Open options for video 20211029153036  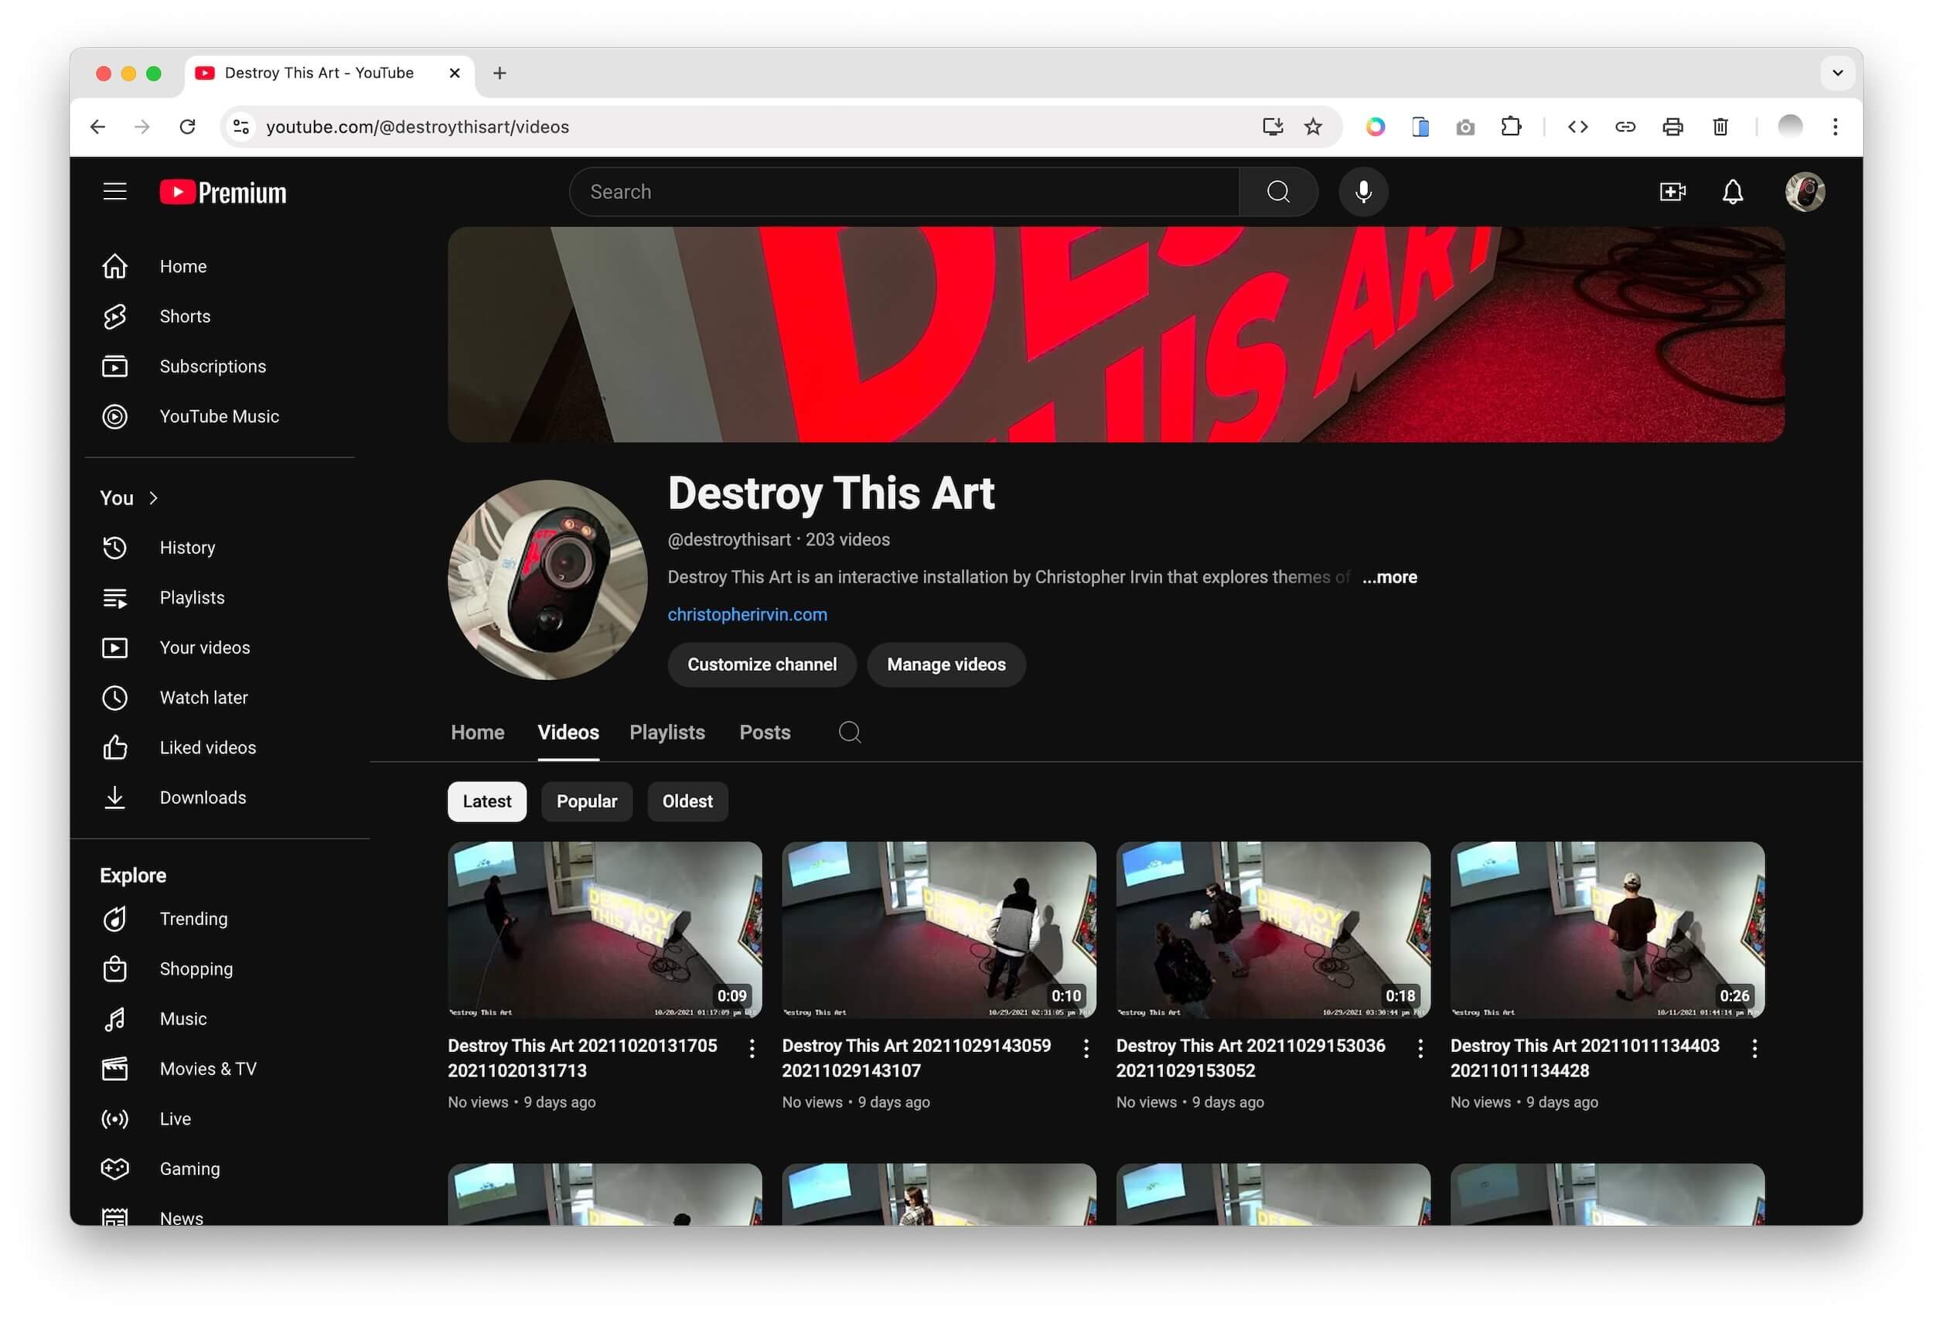pos(1420,1048)
